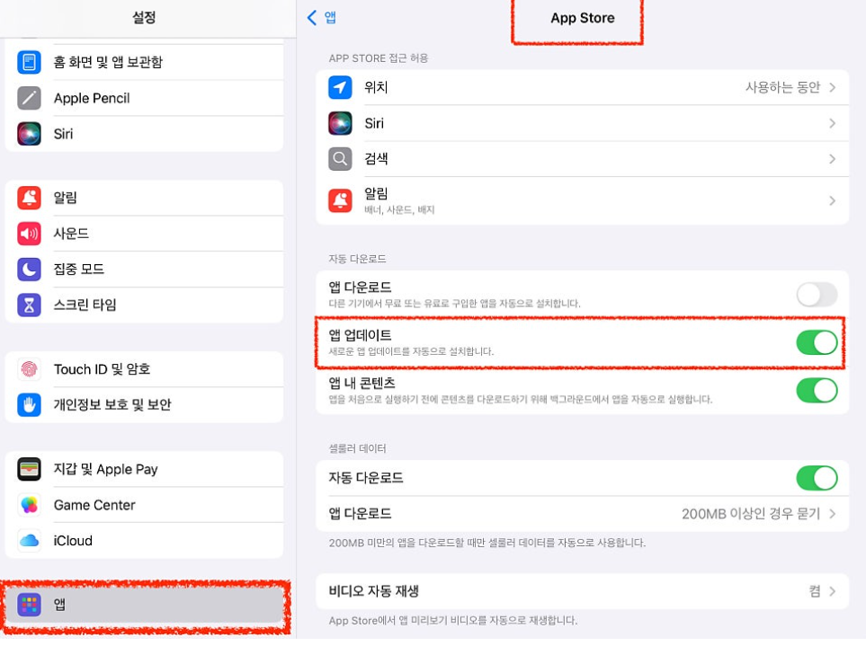Open the Touch ID fingerprint icon
The height and width of the screenshot is (646, 866).
pyautogui.click(x=29, y=369)
